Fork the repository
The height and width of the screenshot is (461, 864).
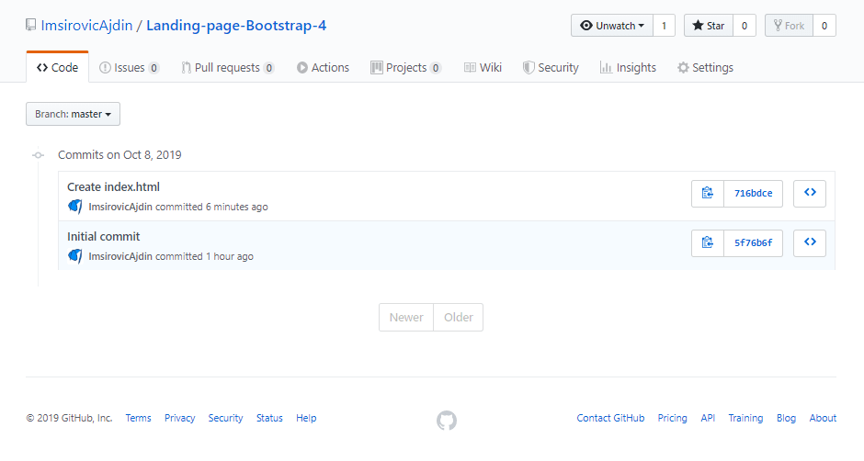tap(789, 26)
